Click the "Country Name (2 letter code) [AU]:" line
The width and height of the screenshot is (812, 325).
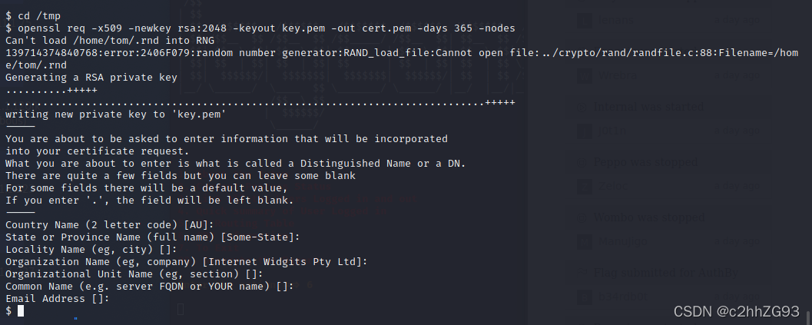109,225
